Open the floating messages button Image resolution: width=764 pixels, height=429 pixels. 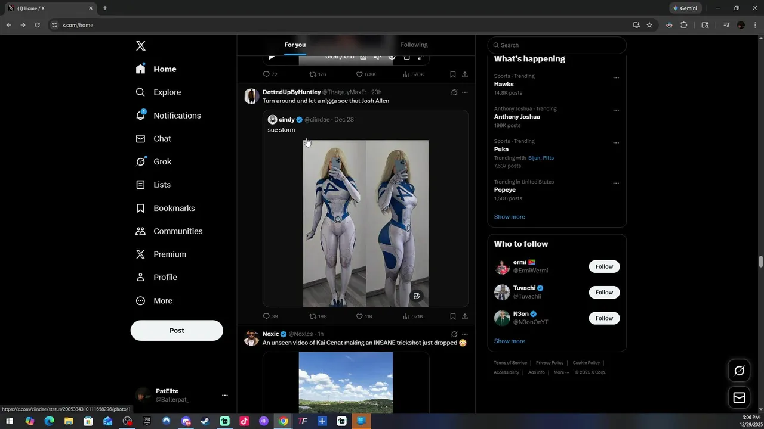point(739,397)
